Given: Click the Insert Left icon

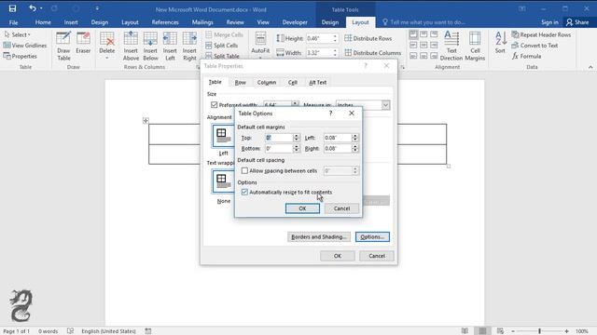Looking at the screenshot, I should (x=170, y=46).
